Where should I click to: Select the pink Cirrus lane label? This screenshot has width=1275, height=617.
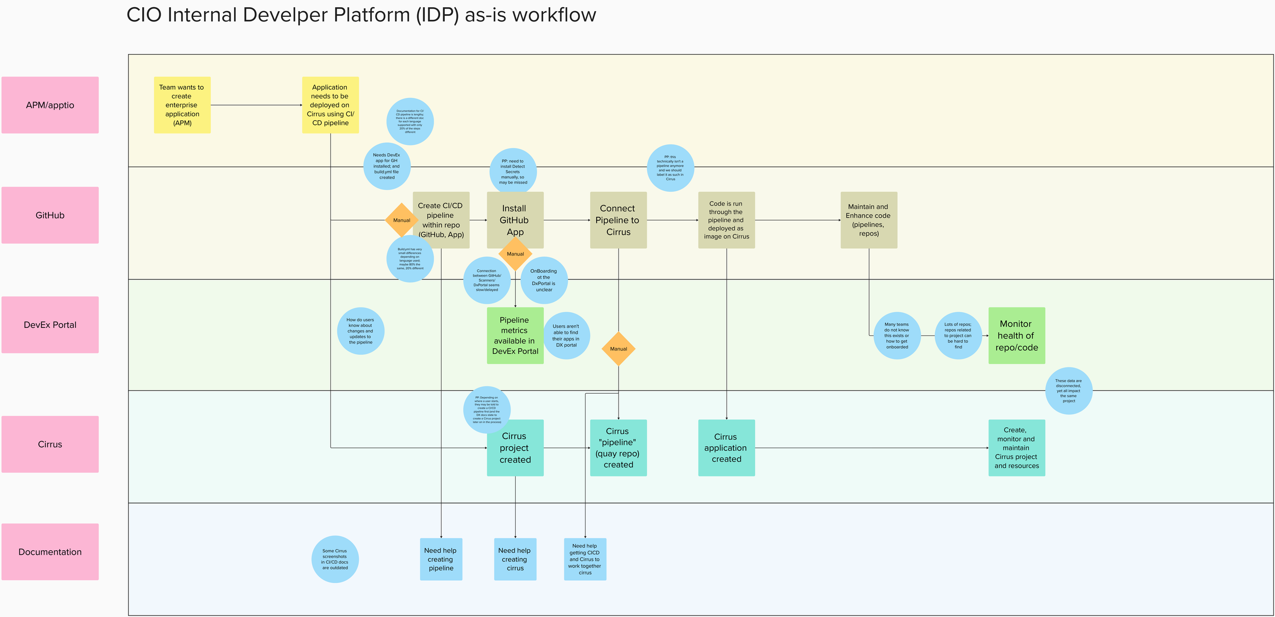click(x=50, y=444)
